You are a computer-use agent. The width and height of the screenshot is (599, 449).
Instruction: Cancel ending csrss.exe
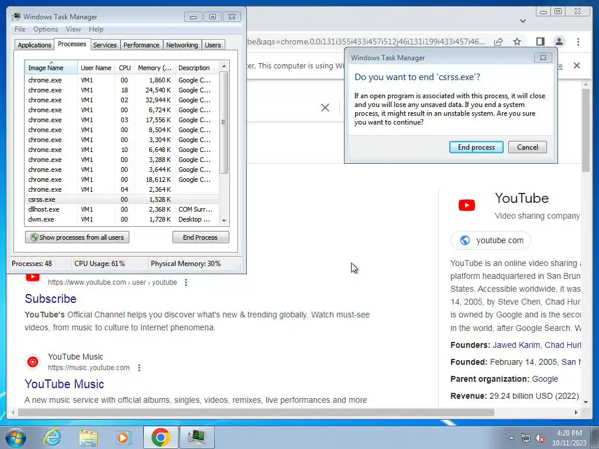click(527, 147)
